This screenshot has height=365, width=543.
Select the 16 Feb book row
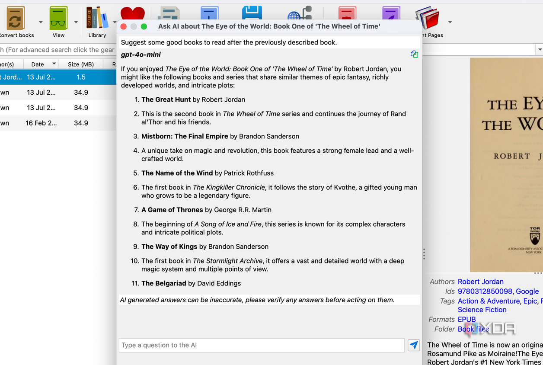tap(58, 123)
